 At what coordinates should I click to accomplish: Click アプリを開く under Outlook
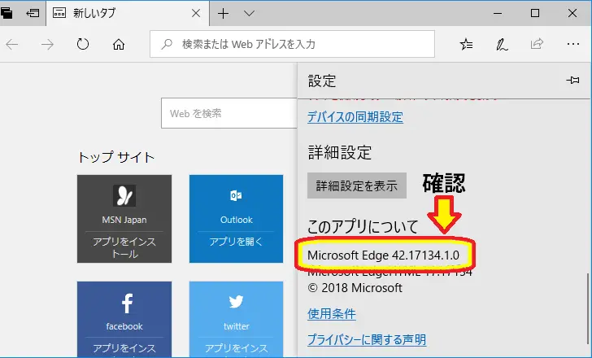(x=236, y=242)
